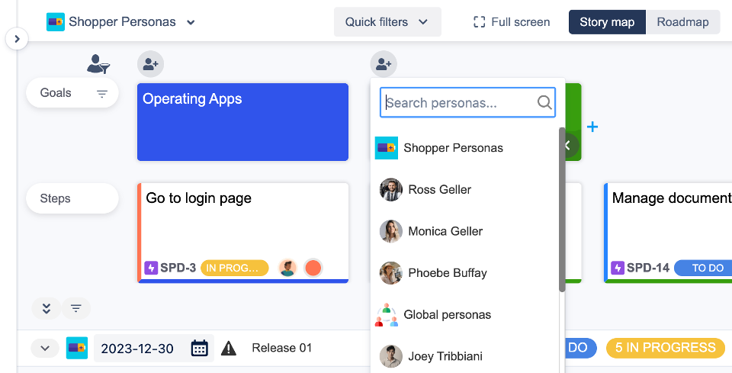Click the IN PROG... status badge on SPD-3

click(234, 268)
